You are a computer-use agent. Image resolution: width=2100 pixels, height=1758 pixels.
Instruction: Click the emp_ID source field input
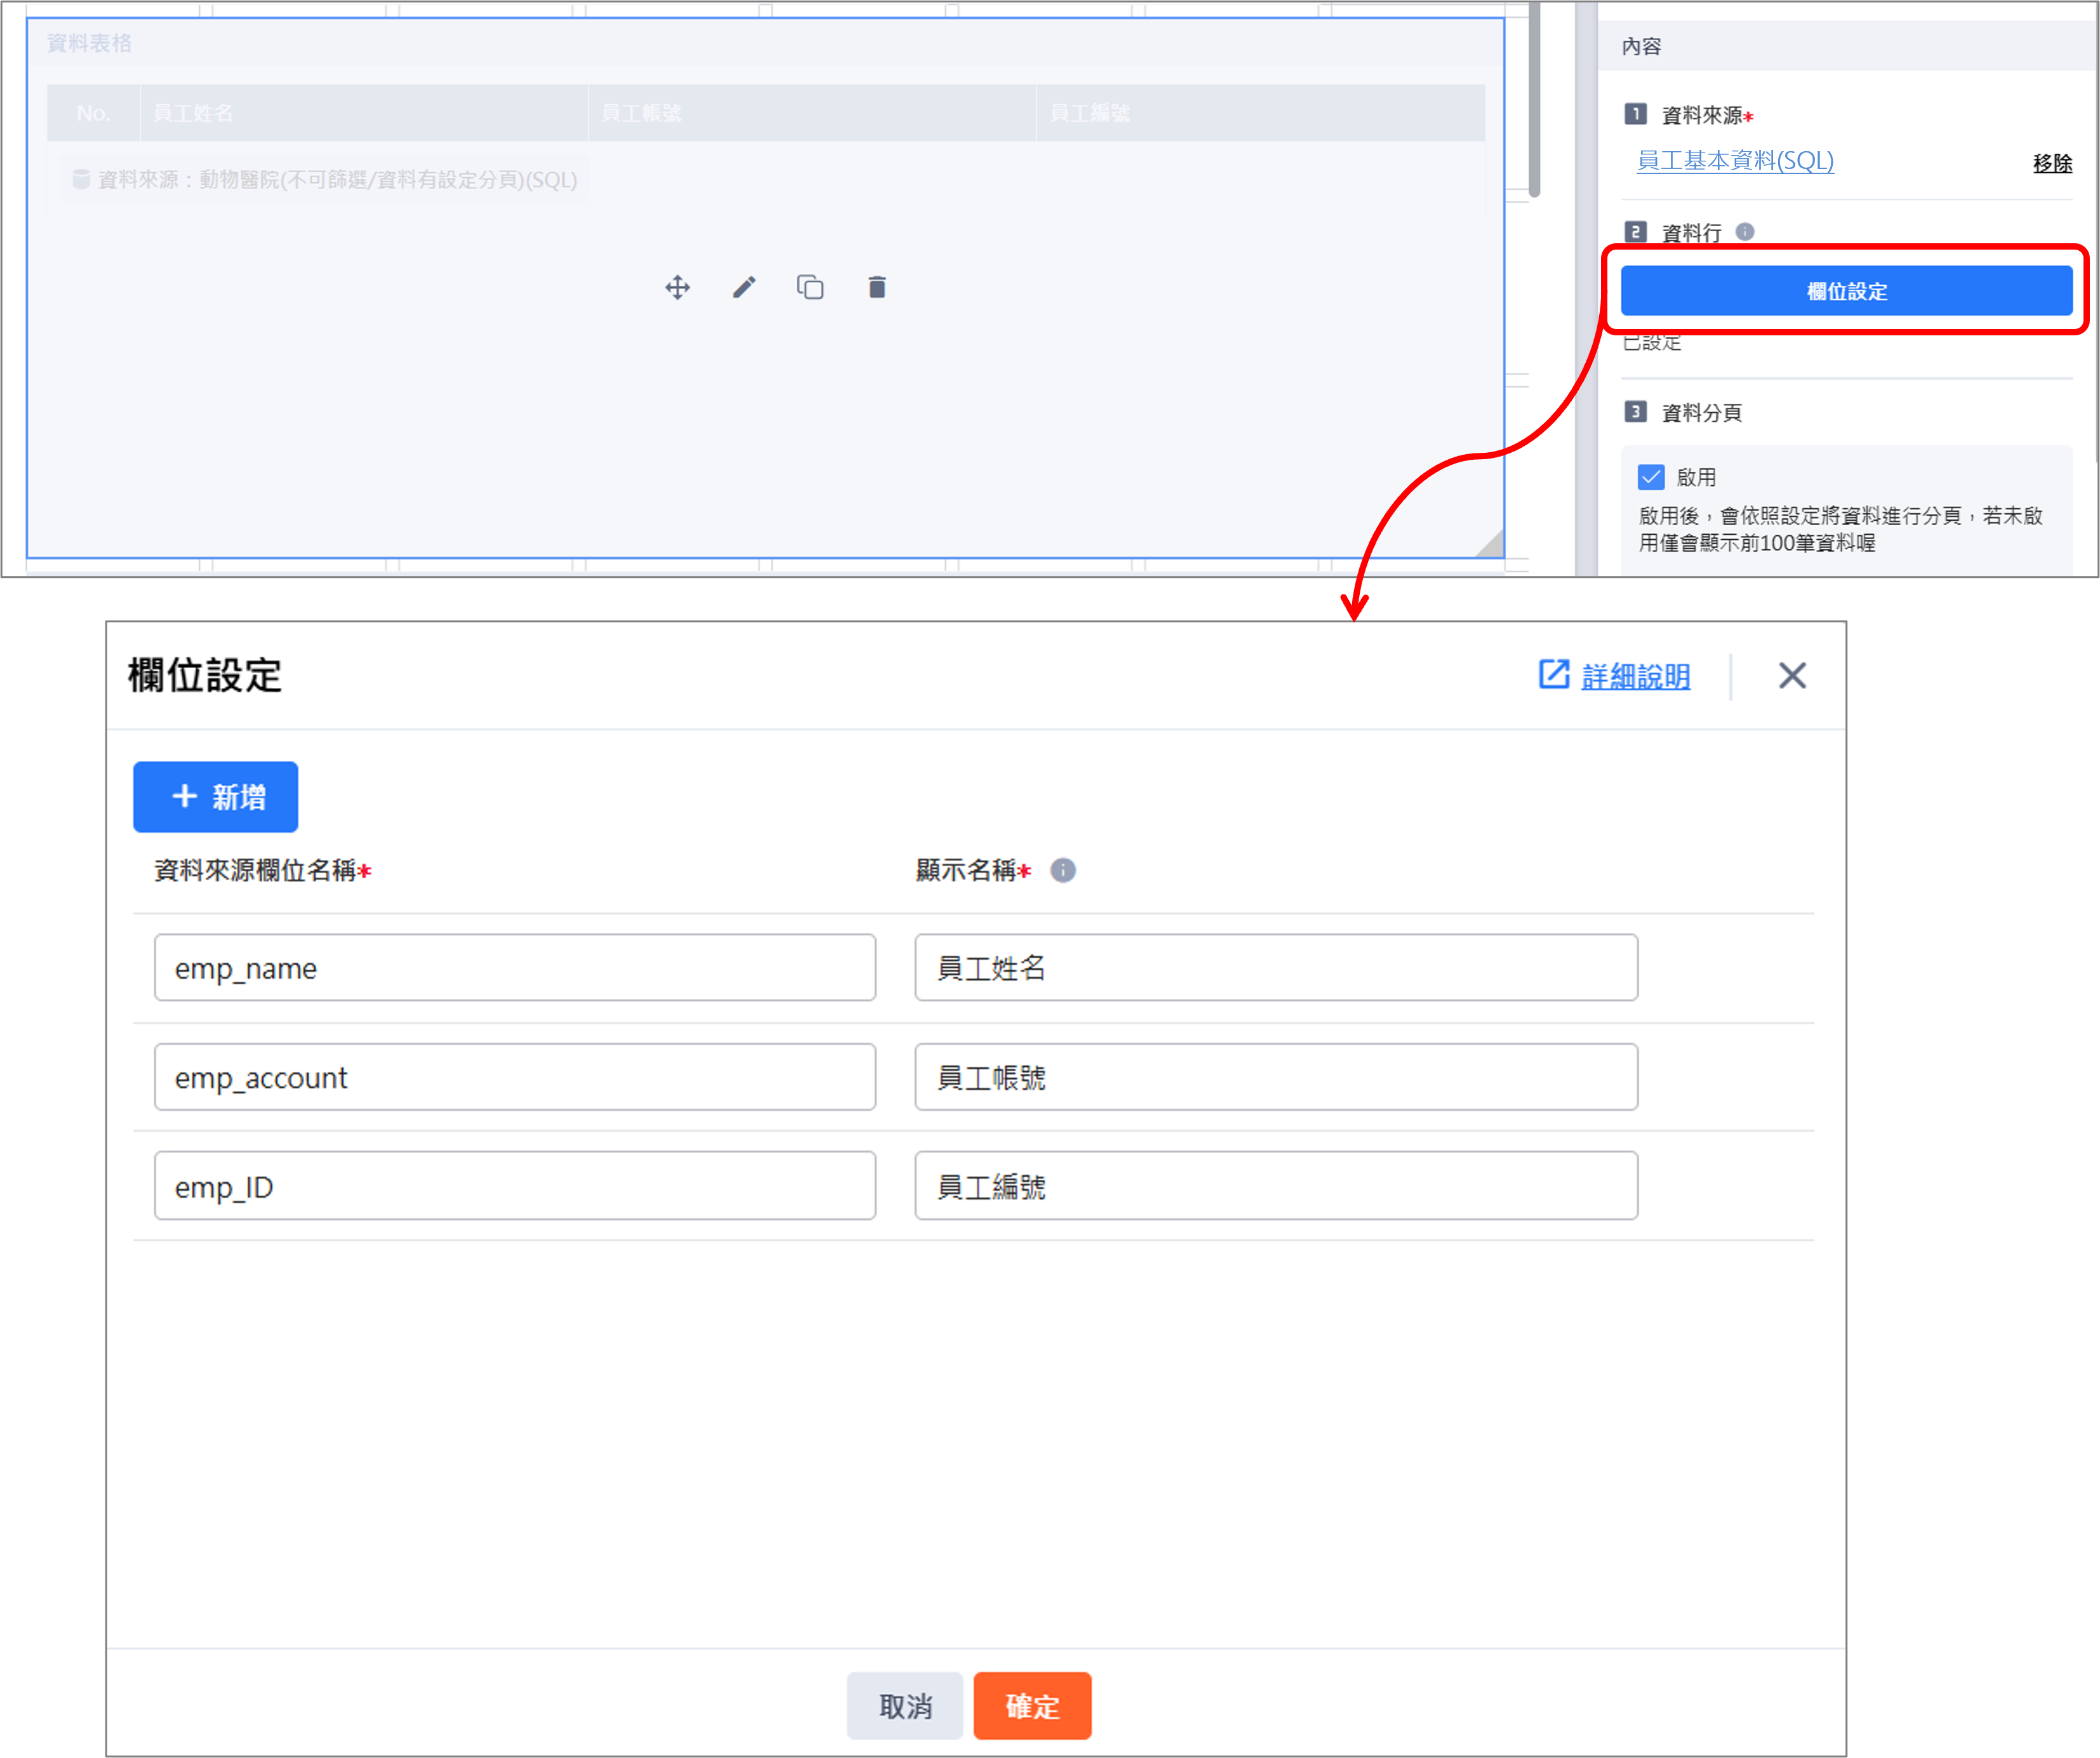click(515, 1186)
